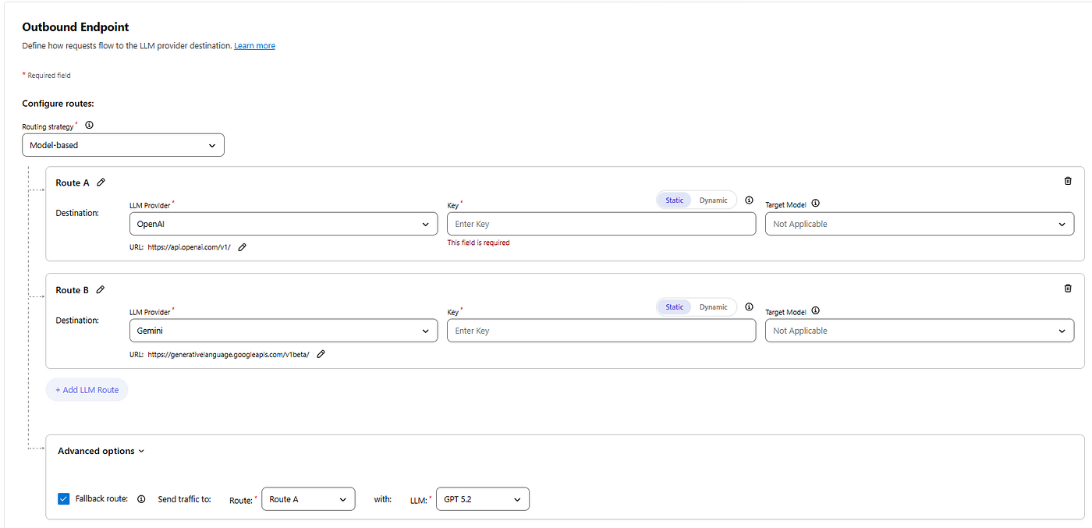1092x528 pixels.
Task: Open the OpenAI LLM Provider dropdown
Action: click(x=283, y=224)
